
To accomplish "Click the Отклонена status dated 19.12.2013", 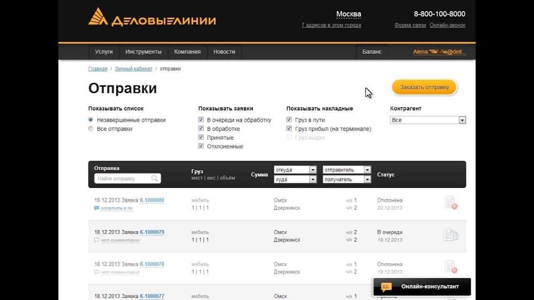I will 390,264.
